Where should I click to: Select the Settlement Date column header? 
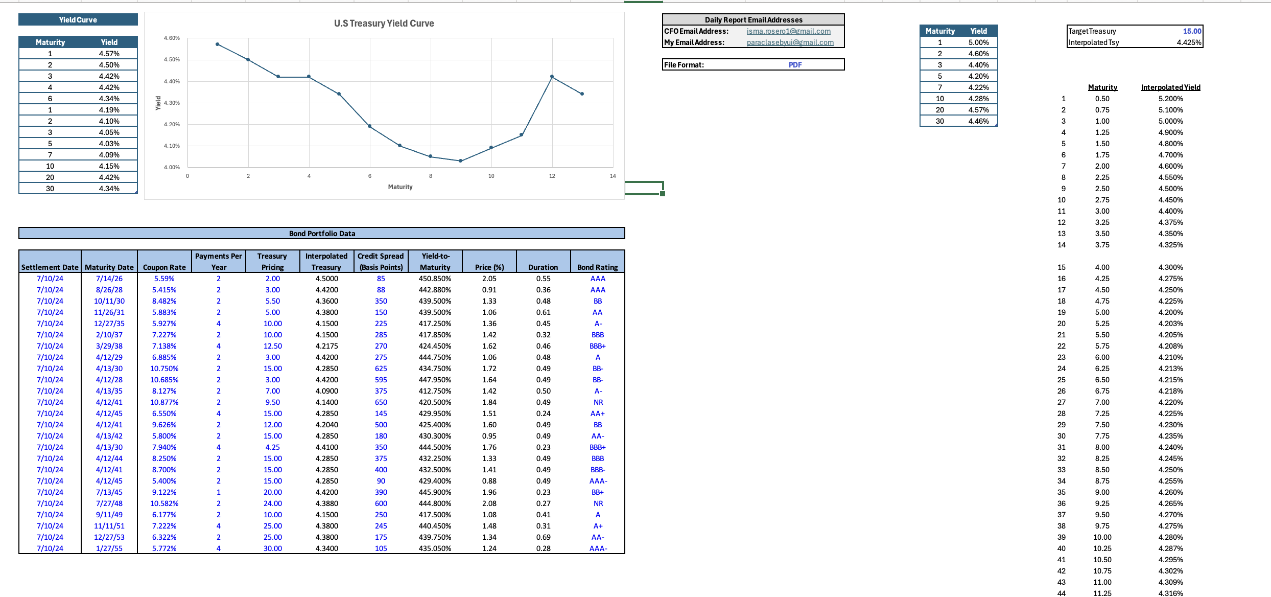point(50,267)
